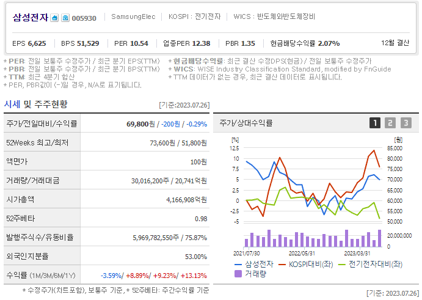Viewport: 422px width, 300px height.
Task: Select the 시세 및 주주현황 section heading
Action: pos(36,104)
